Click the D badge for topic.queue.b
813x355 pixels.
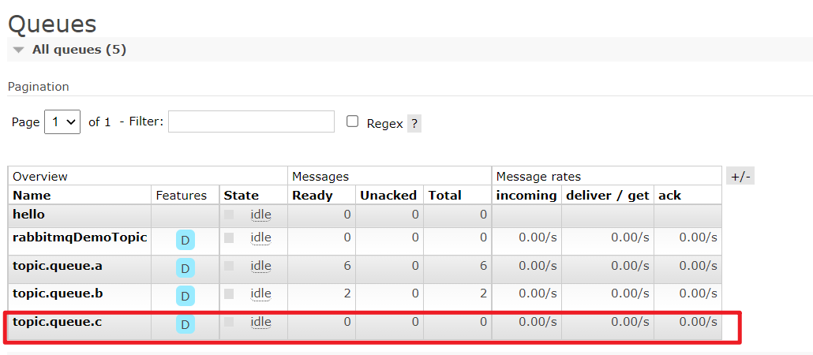click(x=185, y=296)
